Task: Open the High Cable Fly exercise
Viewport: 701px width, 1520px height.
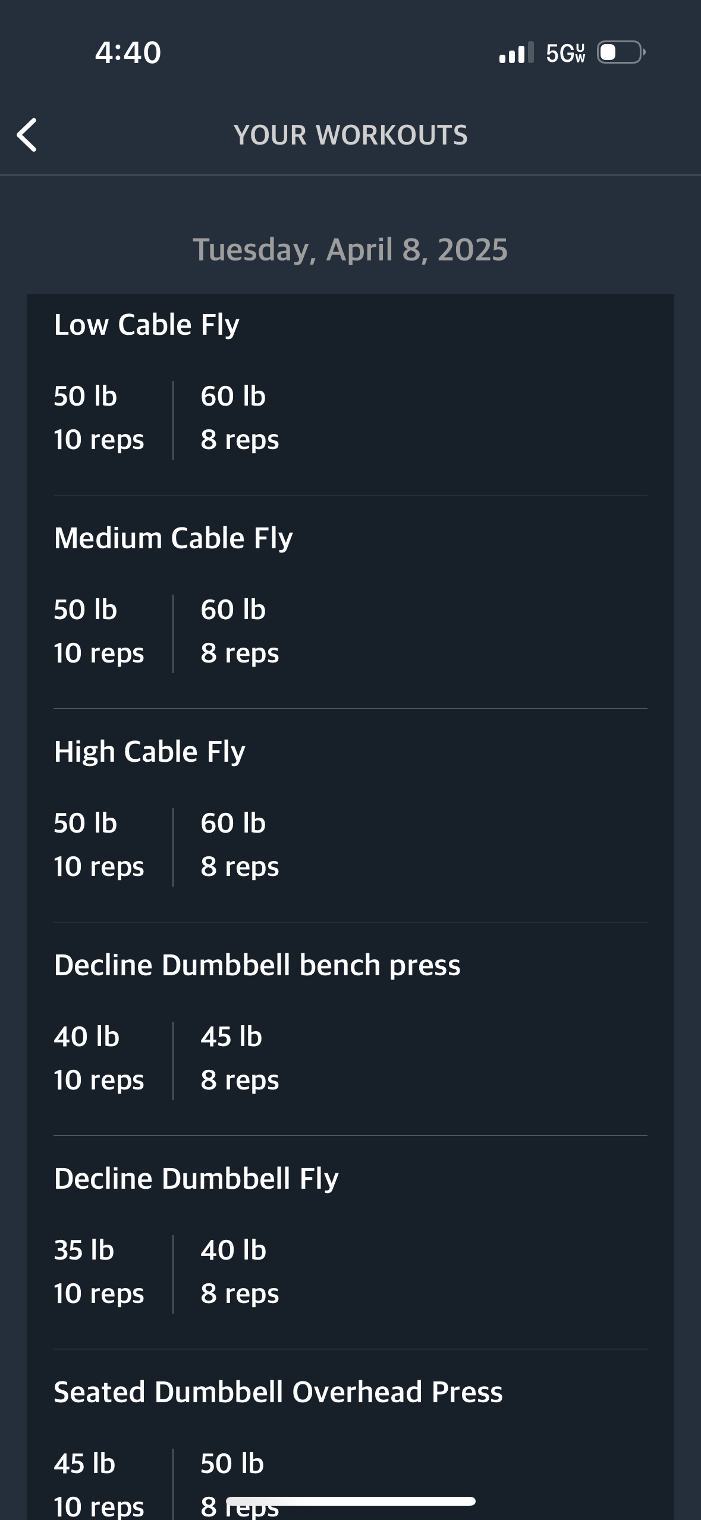Action: (x=149, y=752)
